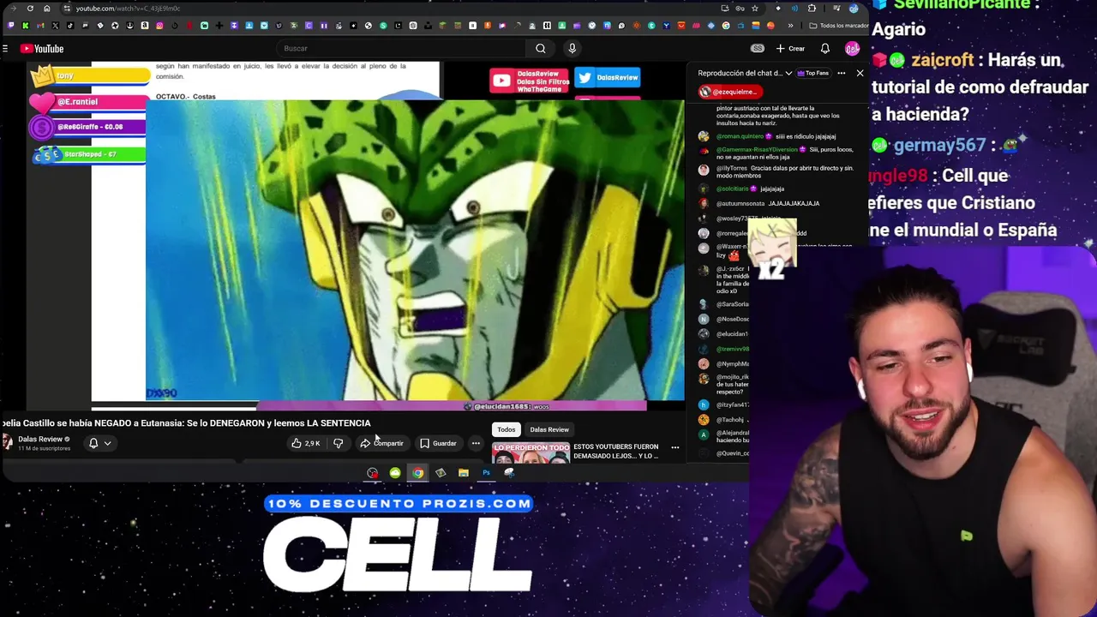Screen dimensions: 1097x617
Task: Open chat three-dot options menu
Action: point(841,73)
